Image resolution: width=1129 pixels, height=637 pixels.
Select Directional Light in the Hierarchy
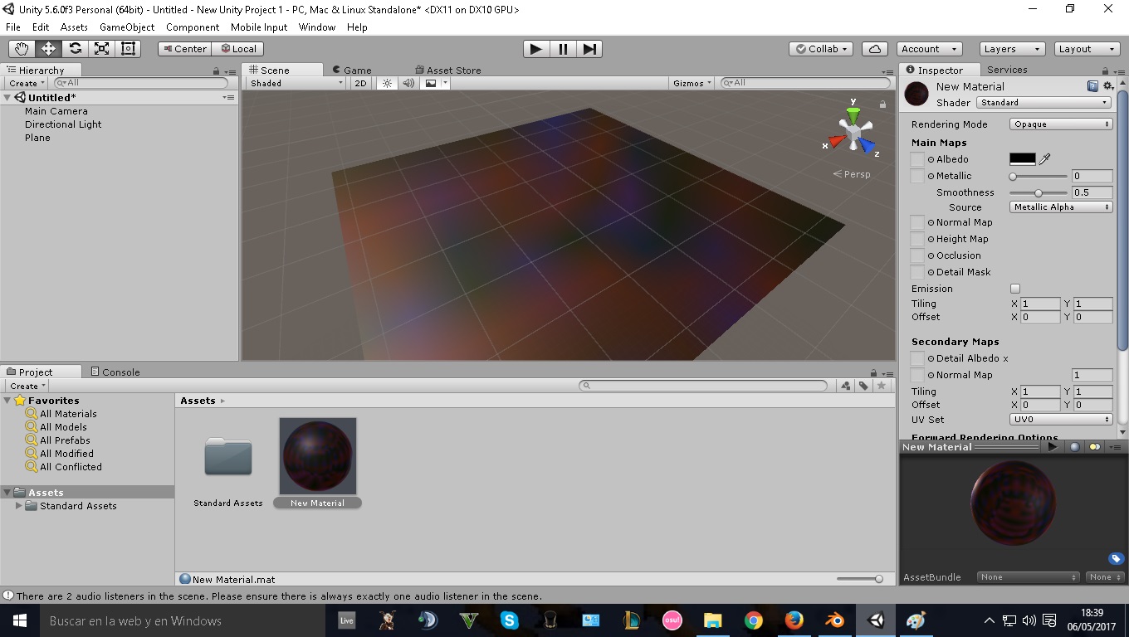[x=63, y=124]
